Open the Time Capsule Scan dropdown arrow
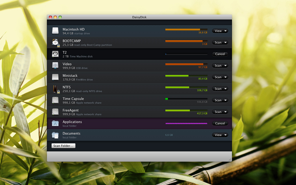 pos(226,100)
